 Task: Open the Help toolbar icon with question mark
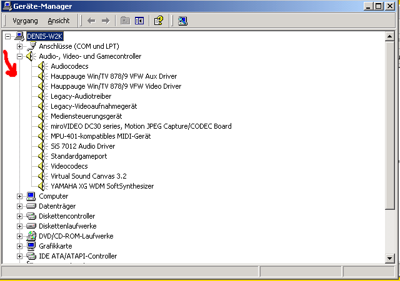[159, 21]
